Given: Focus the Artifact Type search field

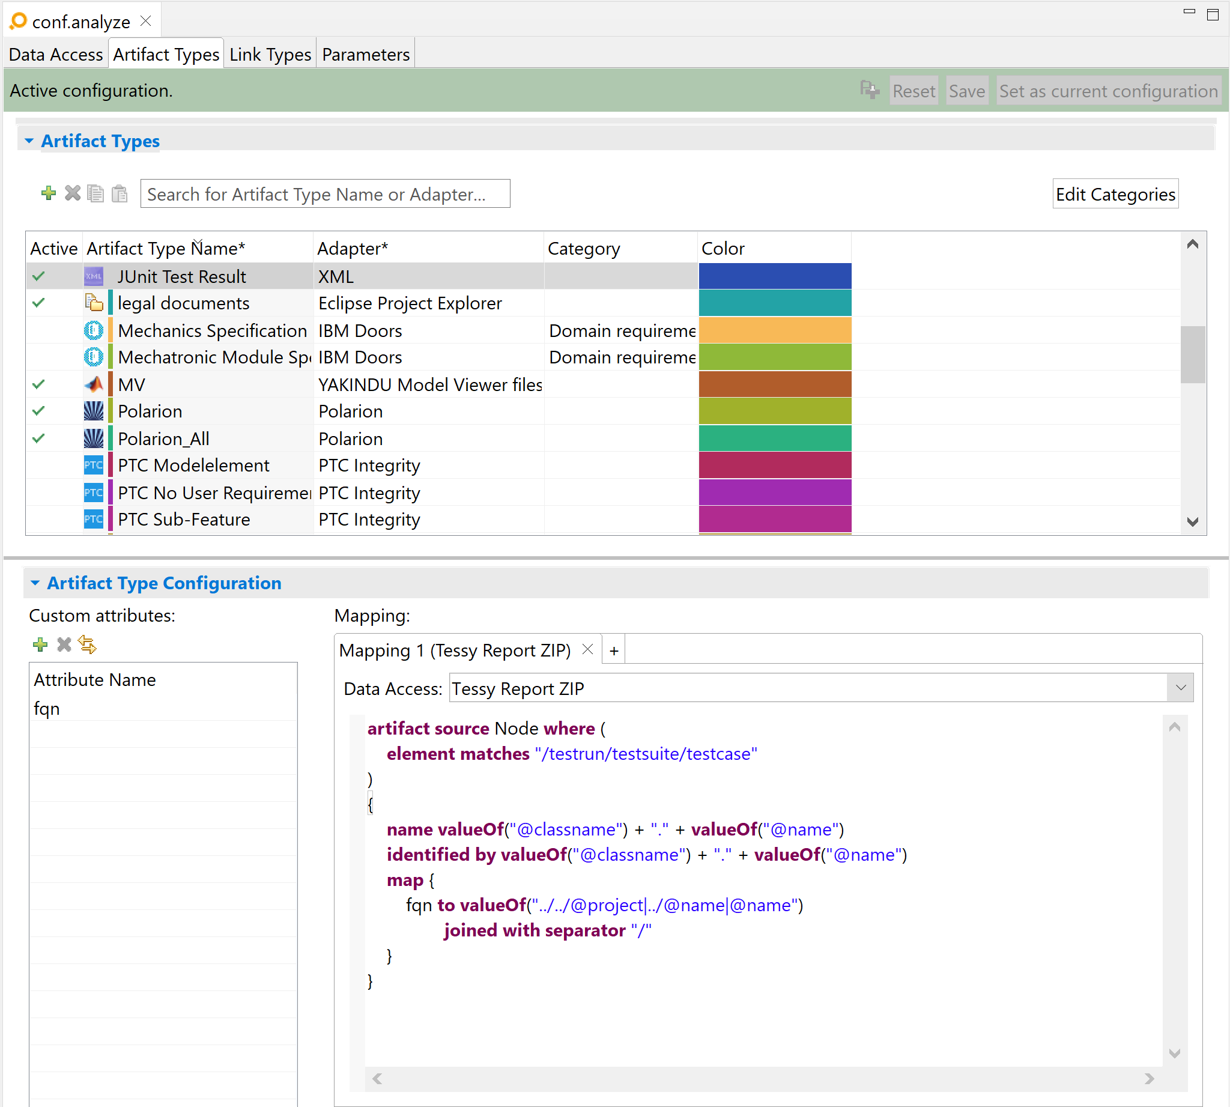Looking at the screenshot, I should point(325,194).
